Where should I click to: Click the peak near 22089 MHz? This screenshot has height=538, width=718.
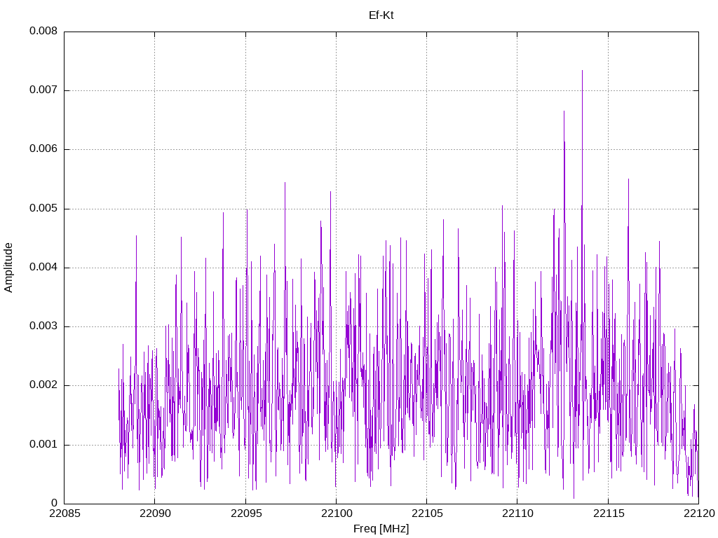pos(136,237)
